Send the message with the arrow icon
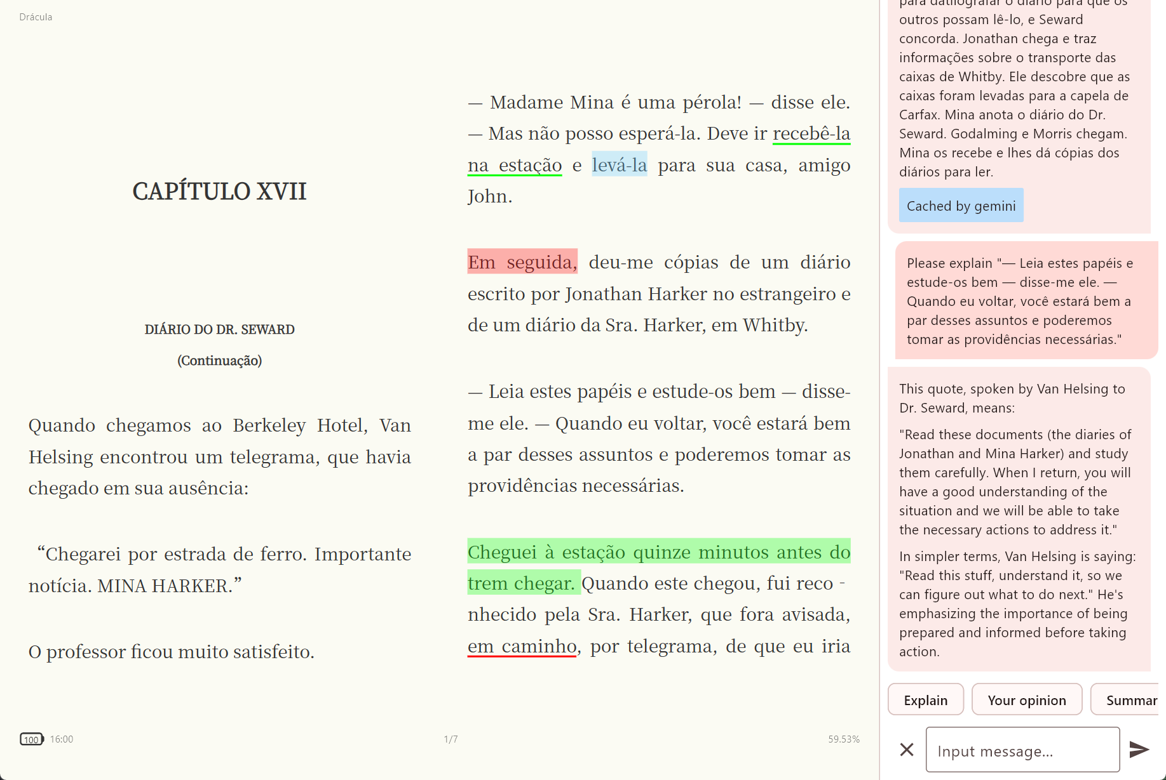This screenshot has height=780, width=1166. tap(1139, 750)
